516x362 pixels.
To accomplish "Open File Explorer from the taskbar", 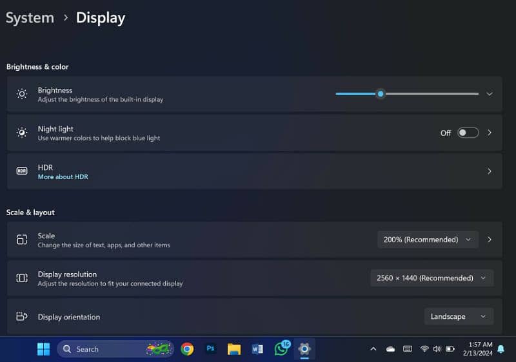I will (233, 349).
